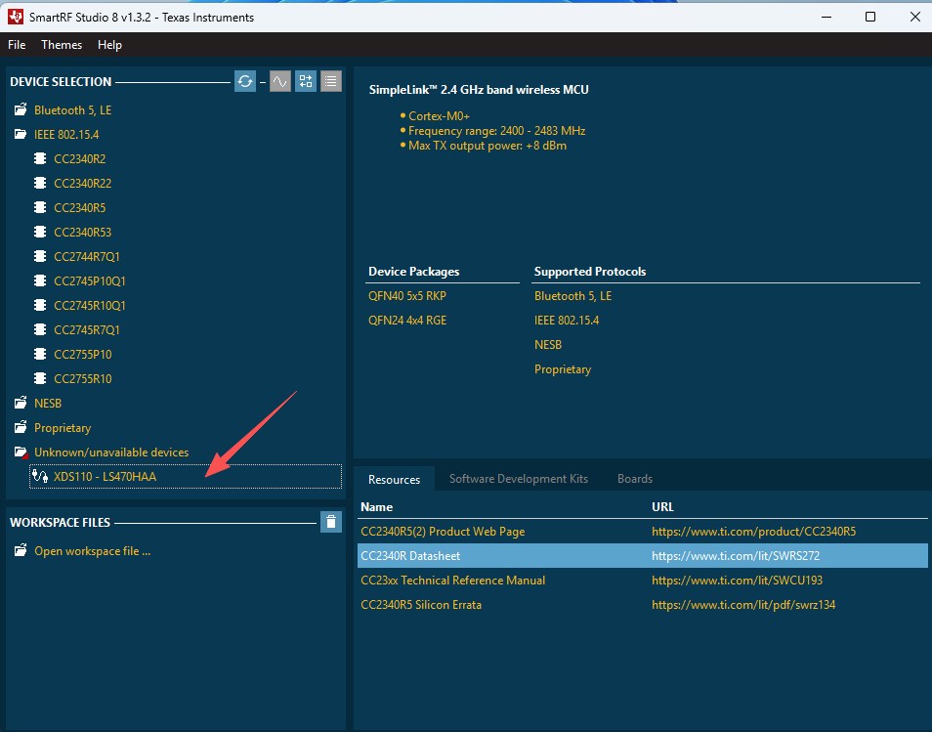The height and width of the screenshot is (732, 932).
Task: Click the list view toolbar icon
Action: point(331,81)
